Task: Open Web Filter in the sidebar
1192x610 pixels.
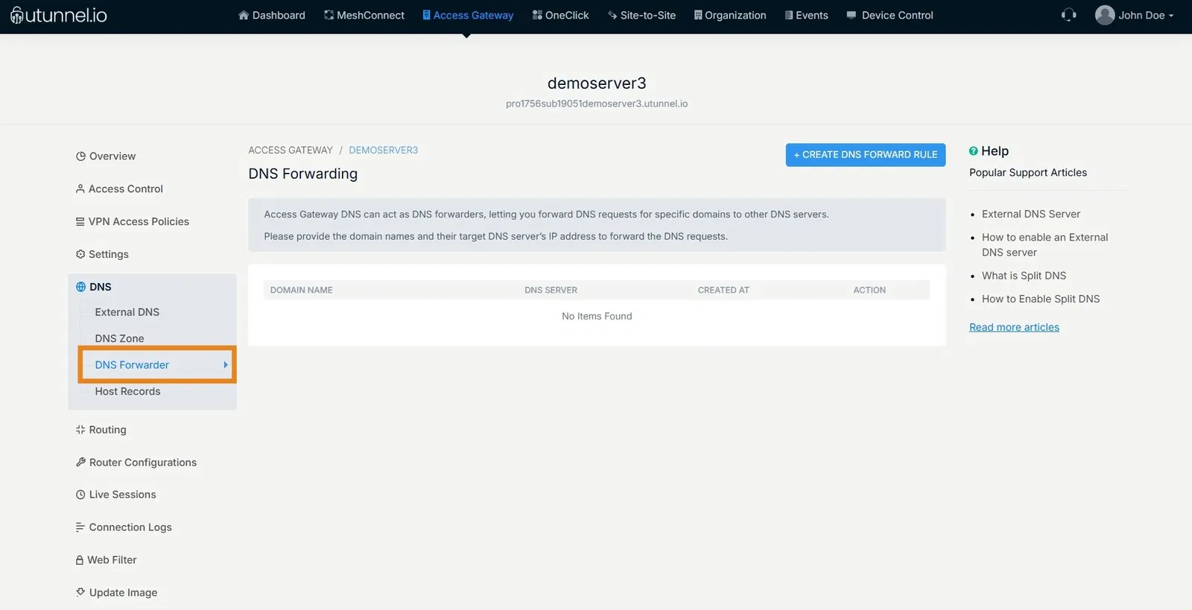Action: pyautogui.click(x=106, y=560)
